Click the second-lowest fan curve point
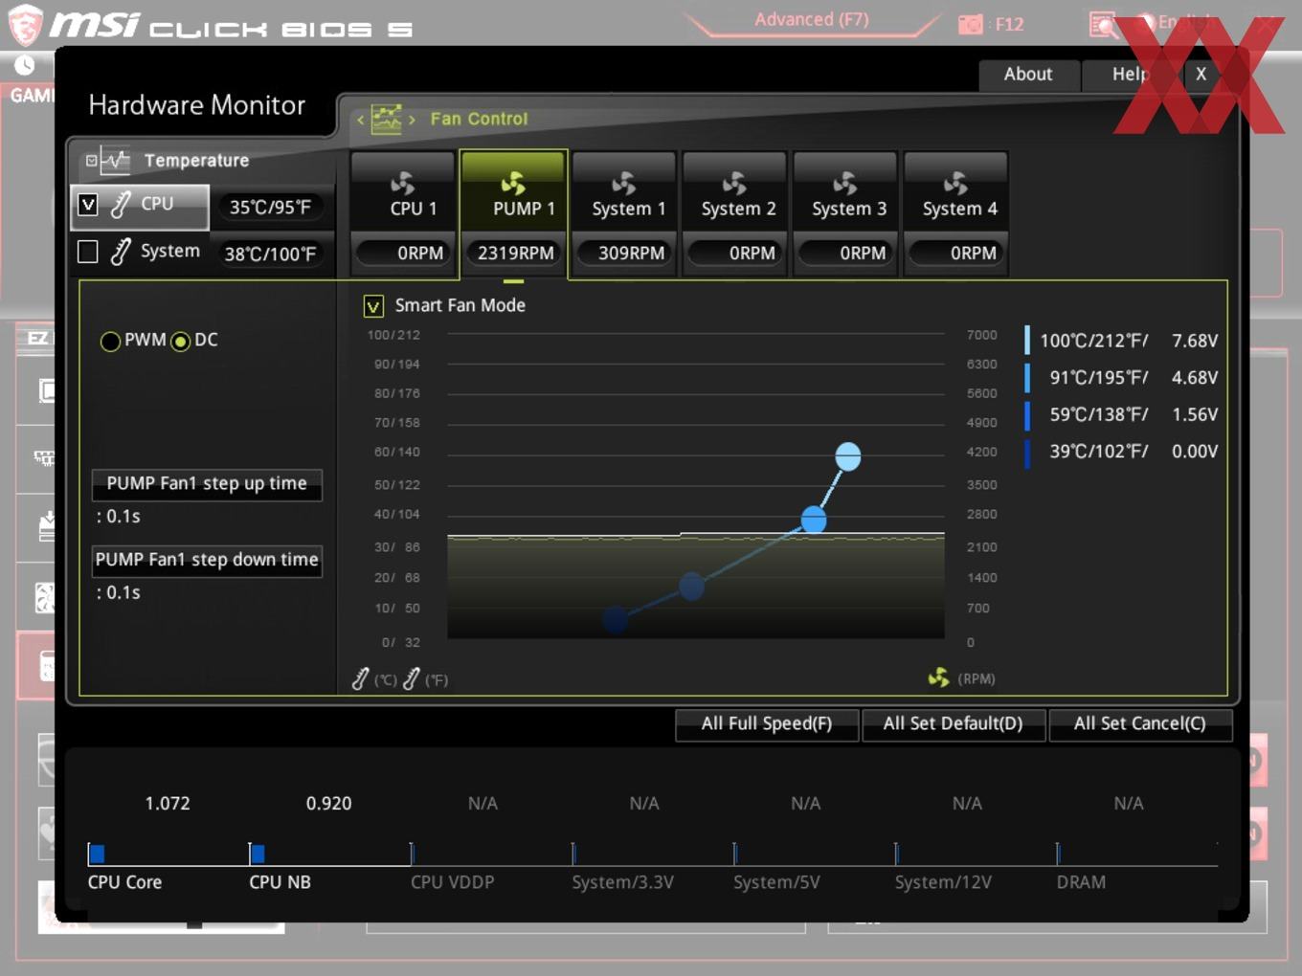This screenshot has height=976, width=1302. pyautogui.click(x=691, y=586)
